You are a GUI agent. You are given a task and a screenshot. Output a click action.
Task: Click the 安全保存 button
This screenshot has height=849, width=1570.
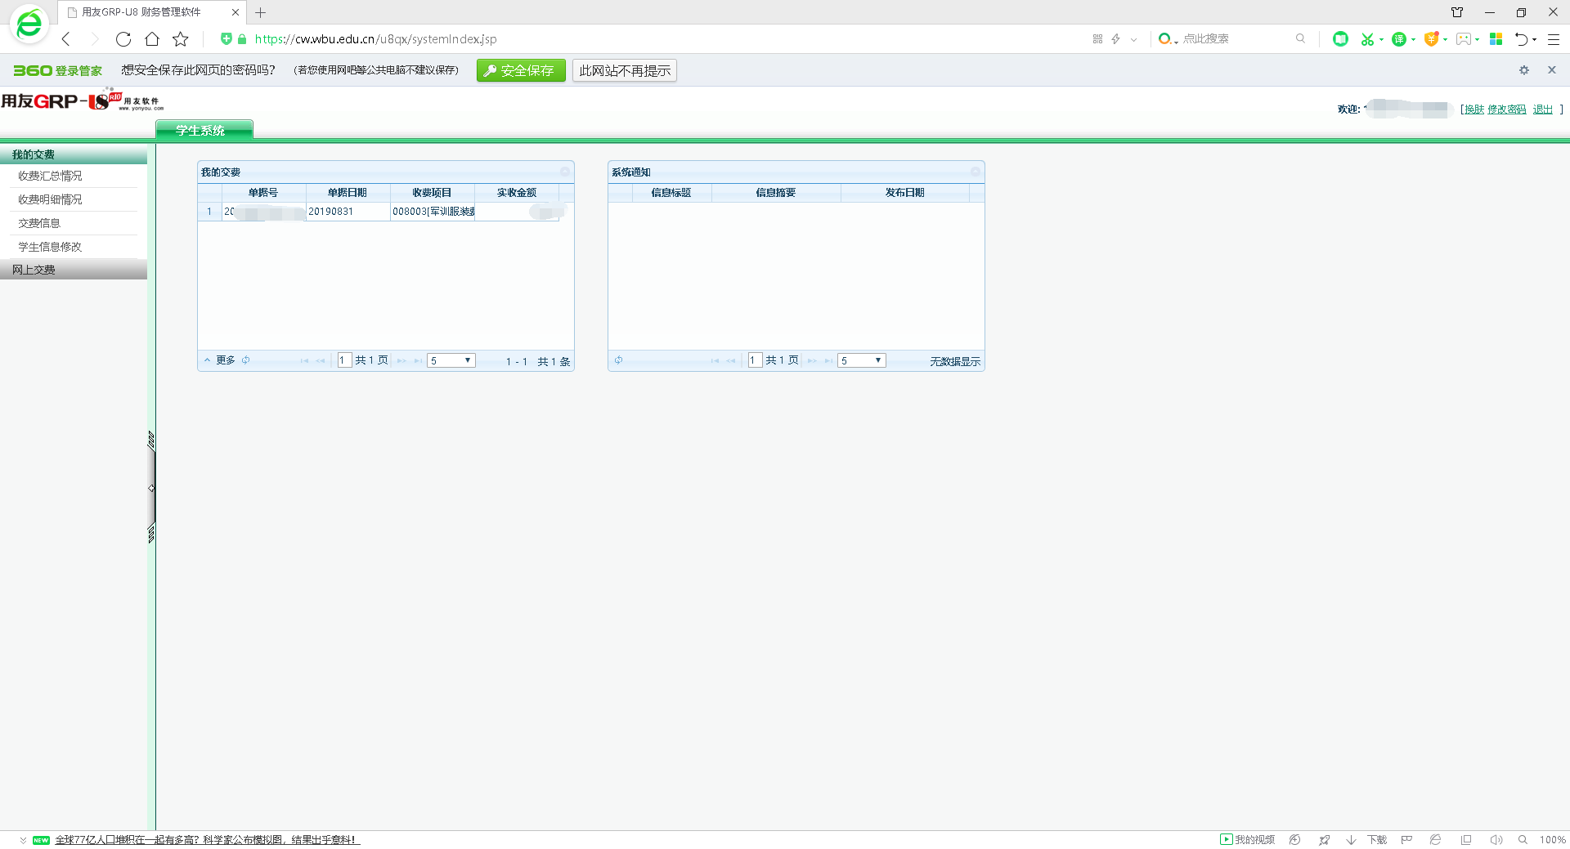(521, 70)
